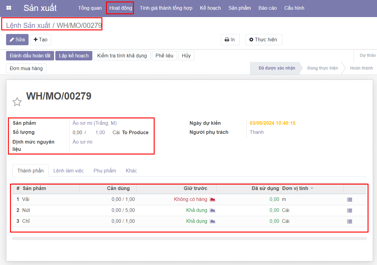
Task: Switch to the Phụ phẩm tab
Action: pos(105,171)
